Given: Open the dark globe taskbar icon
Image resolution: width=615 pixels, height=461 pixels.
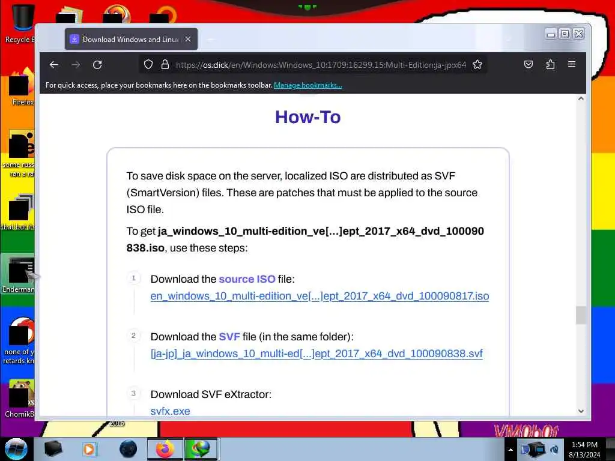Looking at the screenshot, I should tap(129, 449).
